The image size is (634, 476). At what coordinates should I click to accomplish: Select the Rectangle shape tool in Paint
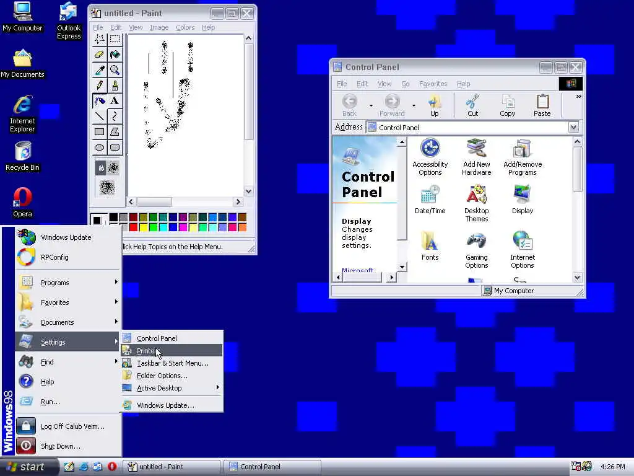(x=100, y=131)
